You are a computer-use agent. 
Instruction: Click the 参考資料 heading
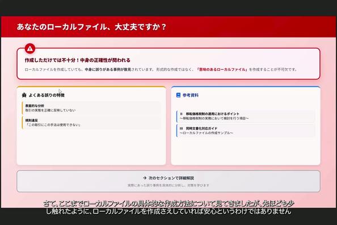pyautogui.click(x=191, y=95)
